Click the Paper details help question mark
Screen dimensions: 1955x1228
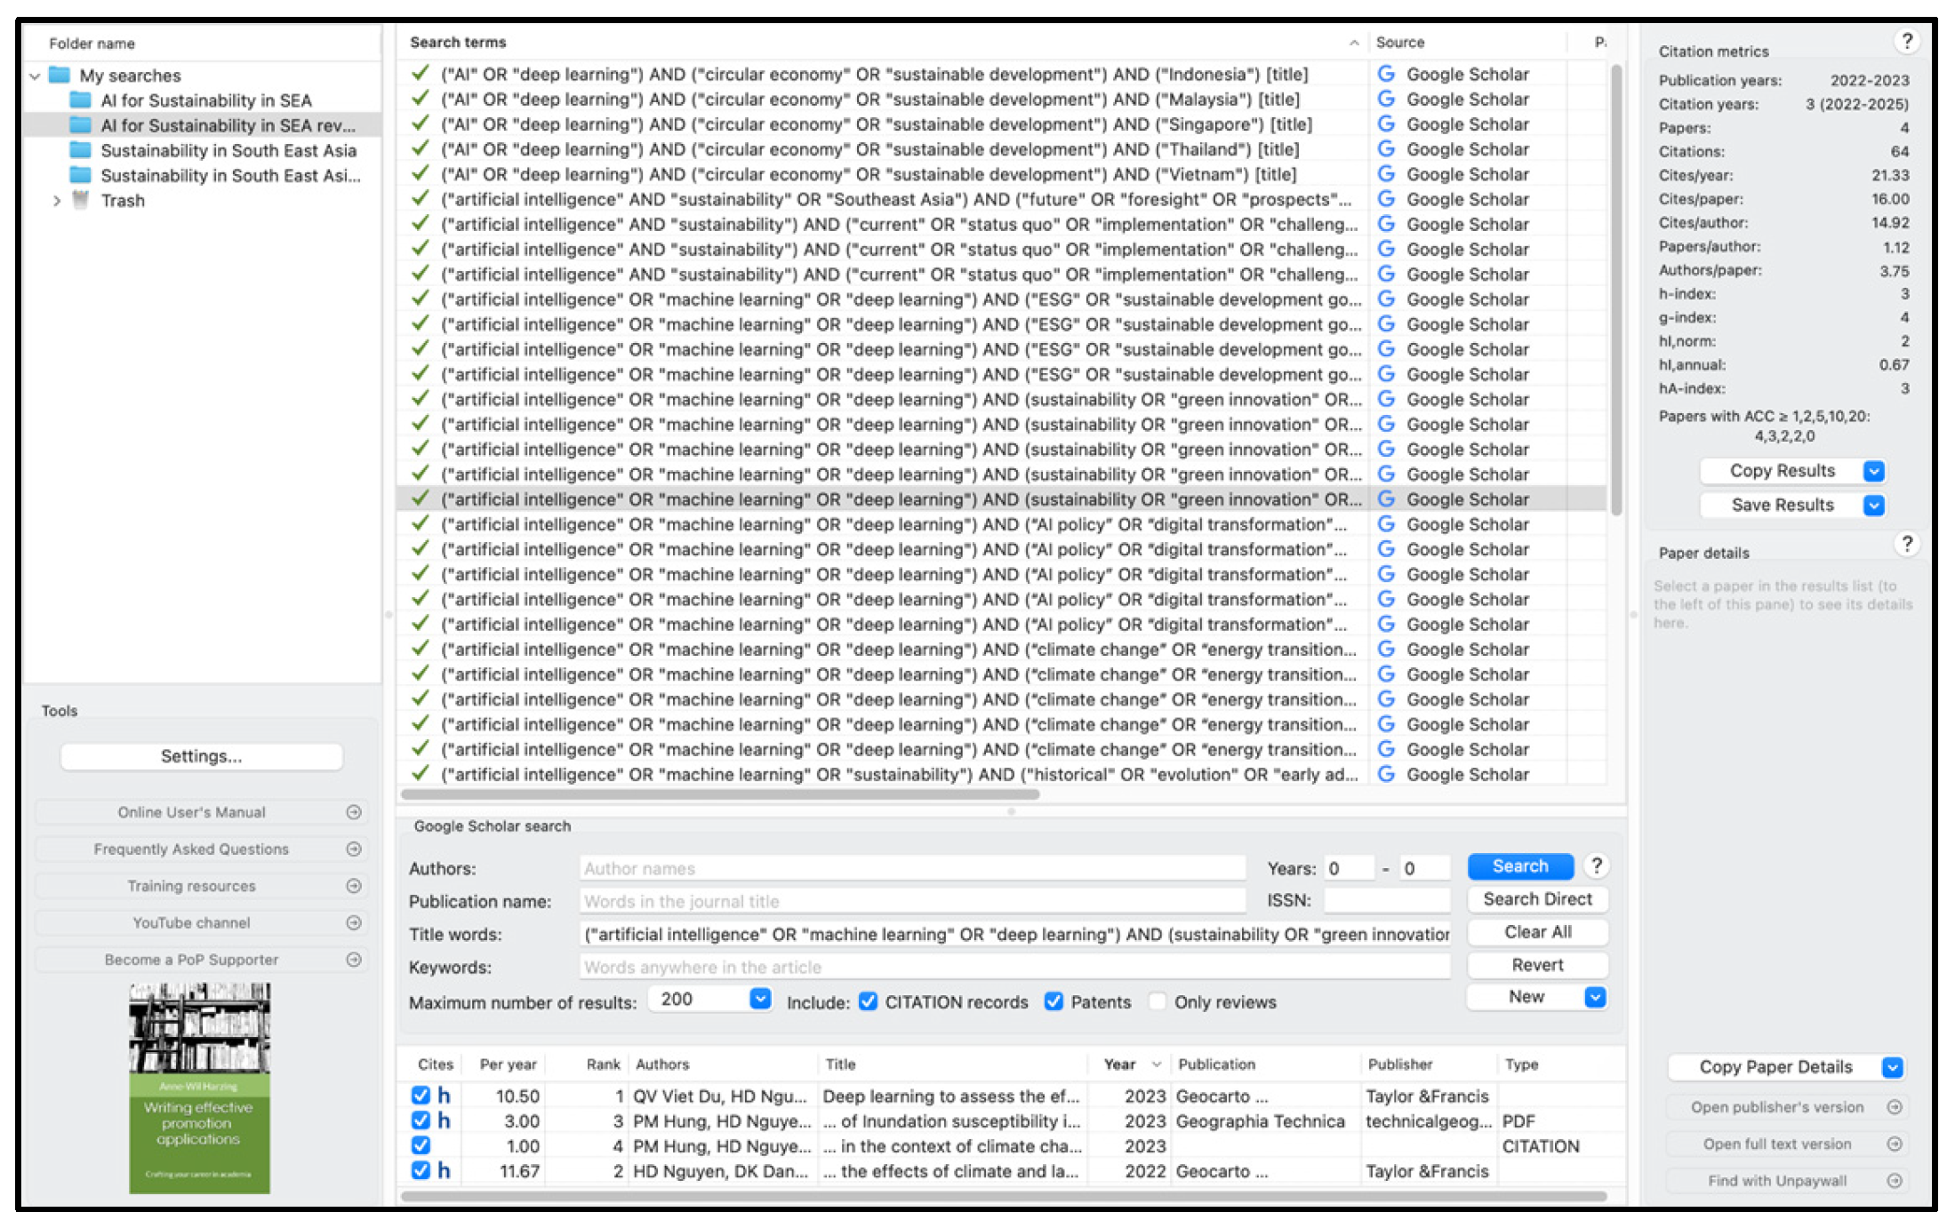[1906, 544]
